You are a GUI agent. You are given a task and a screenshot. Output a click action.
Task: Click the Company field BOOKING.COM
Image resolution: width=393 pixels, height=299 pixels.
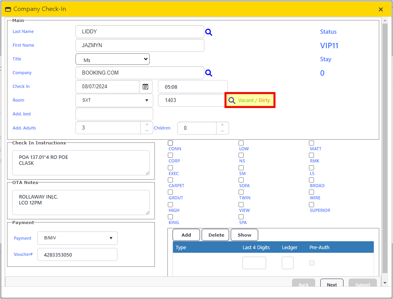140,73
